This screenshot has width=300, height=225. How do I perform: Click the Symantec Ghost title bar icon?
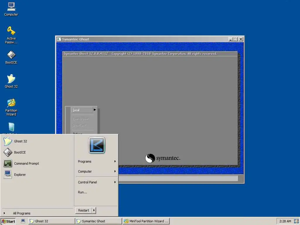pyautogui.click(x=59, y=39)
